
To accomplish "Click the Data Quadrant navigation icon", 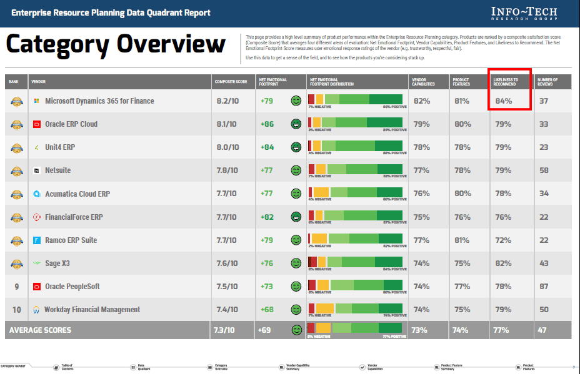I will point(133,367).
